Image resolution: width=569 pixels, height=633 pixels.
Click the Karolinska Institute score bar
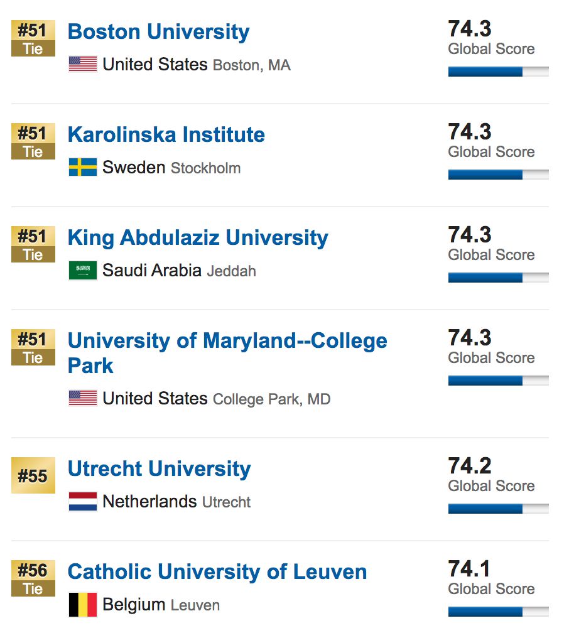[498, 175]
